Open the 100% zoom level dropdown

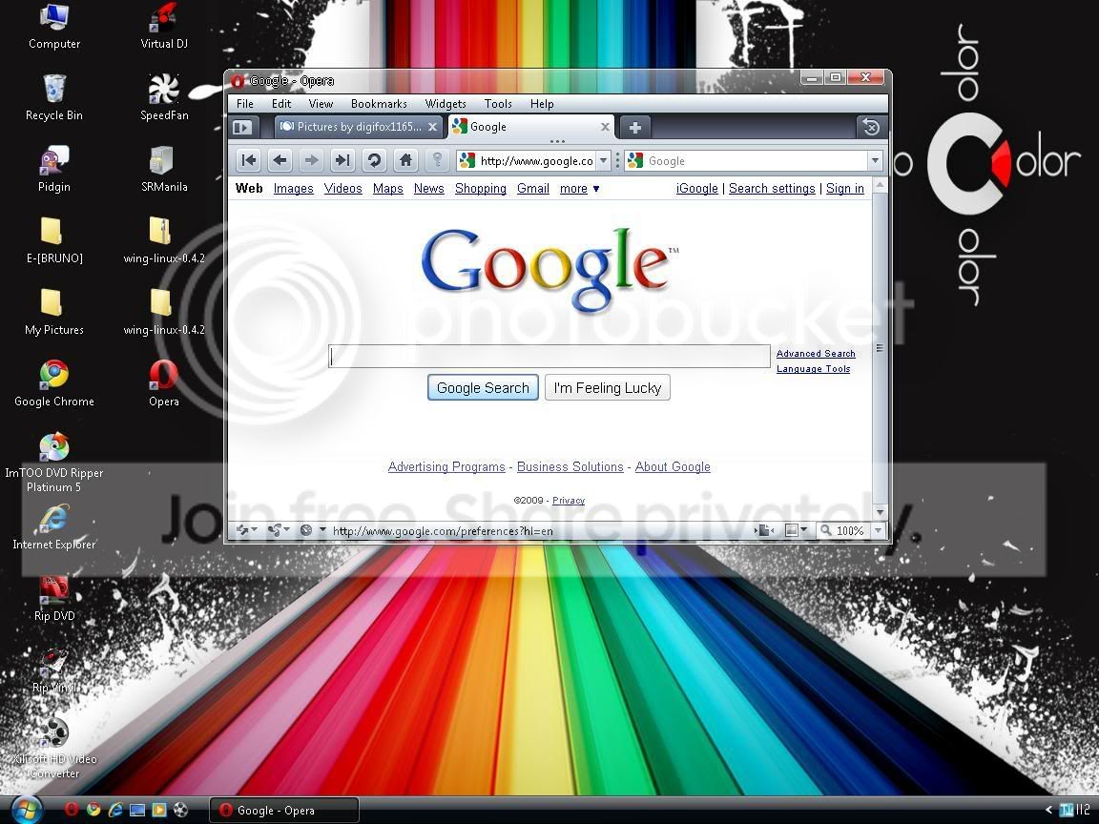[x=878, y=530]
